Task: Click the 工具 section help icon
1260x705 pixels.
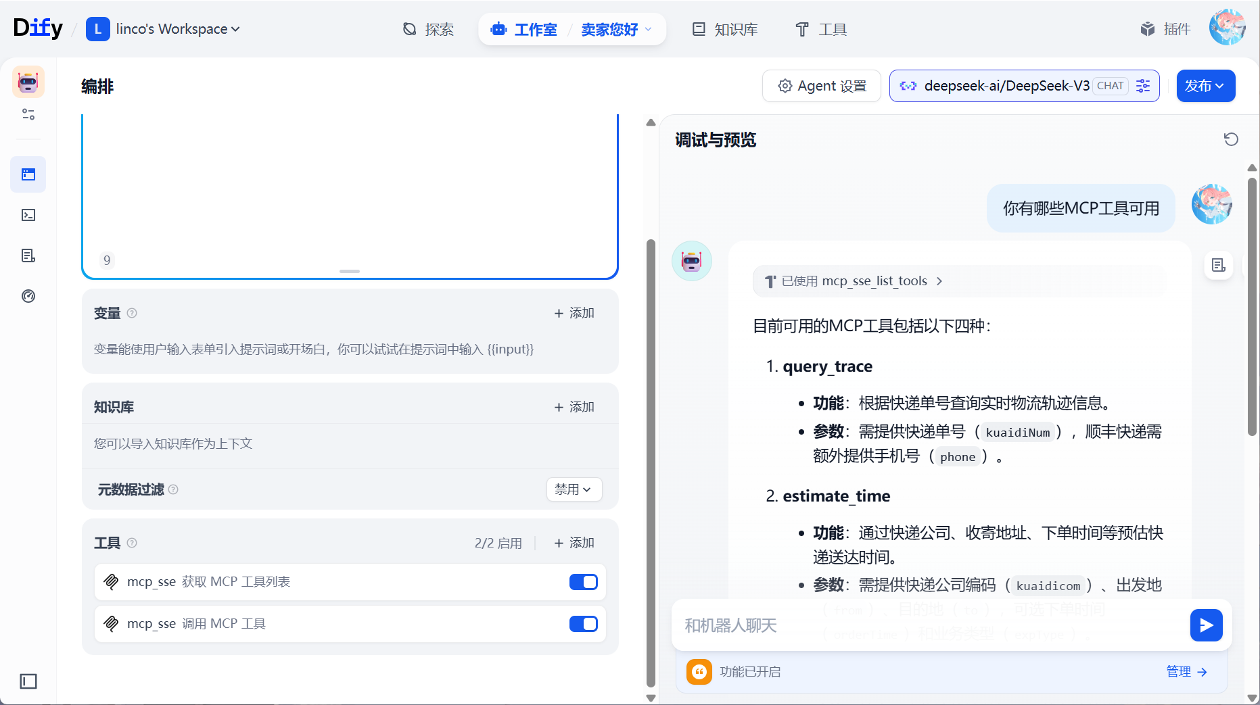Action: pos(133,543)
